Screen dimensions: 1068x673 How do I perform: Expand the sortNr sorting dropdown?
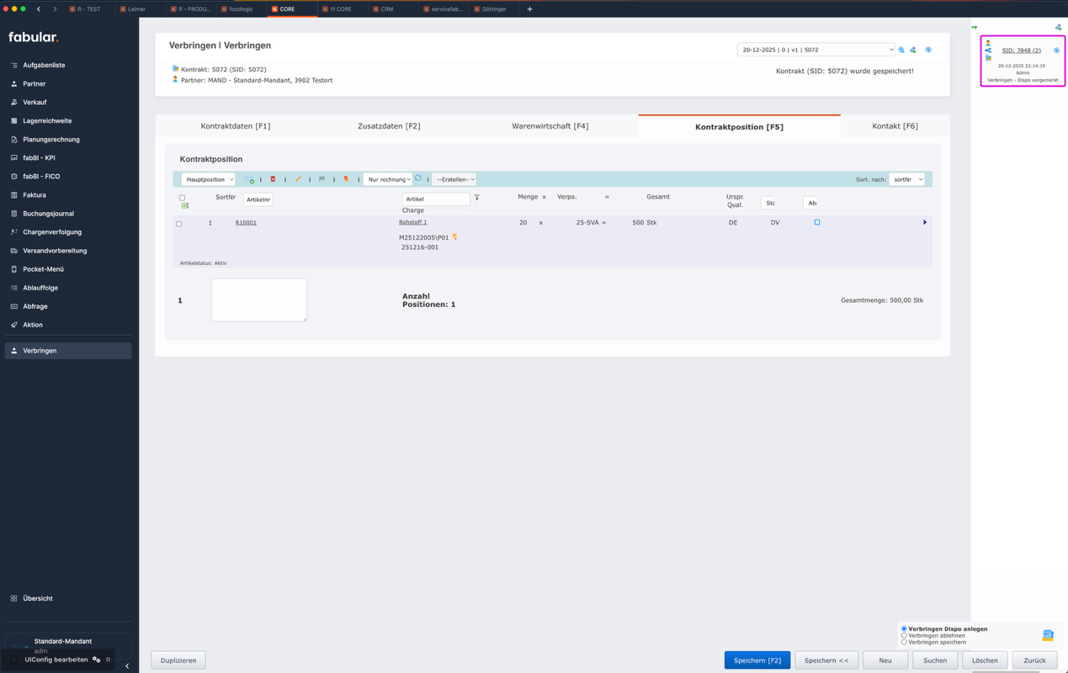pos(906,179)
